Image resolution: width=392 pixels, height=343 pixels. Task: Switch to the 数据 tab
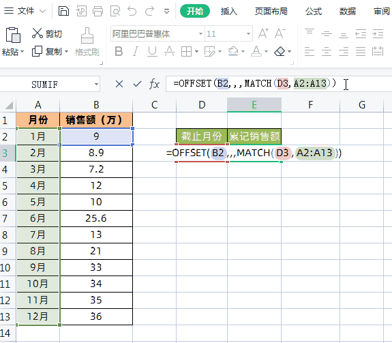(x=348, y=11)
